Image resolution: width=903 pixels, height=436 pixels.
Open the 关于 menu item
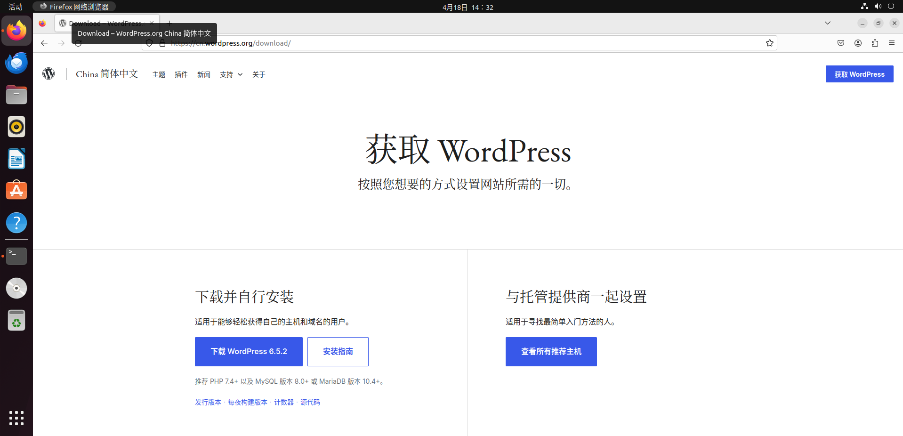259,74
